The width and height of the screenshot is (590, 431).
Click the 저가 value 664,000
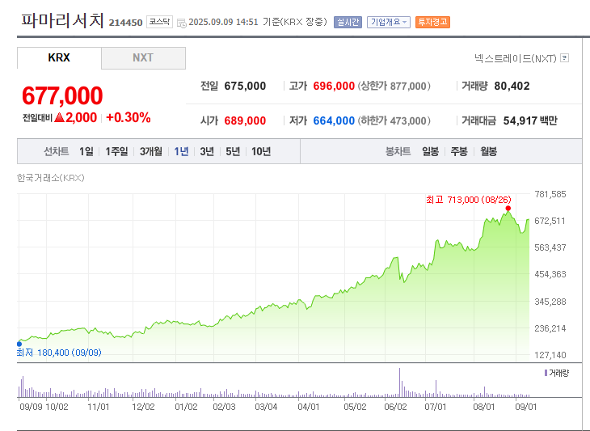[334, 120]
